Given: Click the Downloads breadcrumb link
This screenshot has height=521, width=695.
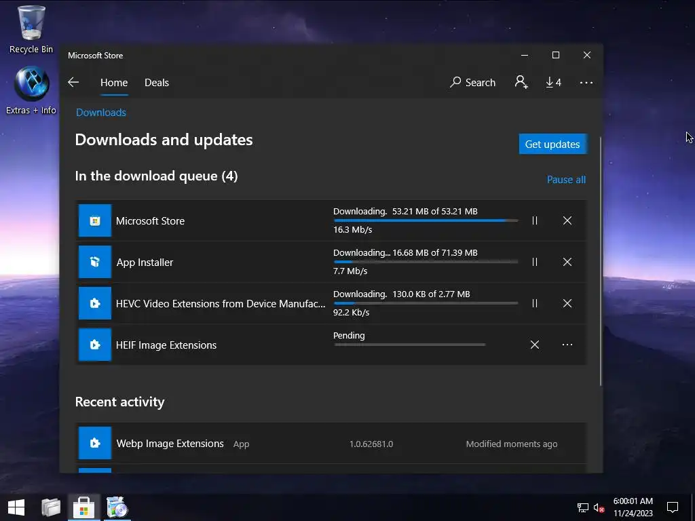Looking at the screenshot, I should (x=101, y=113).
